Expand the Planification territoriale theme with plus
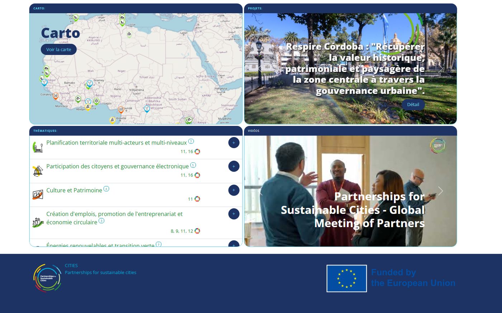Viewport: 502px width, 313px height. [x=233, y=143]
